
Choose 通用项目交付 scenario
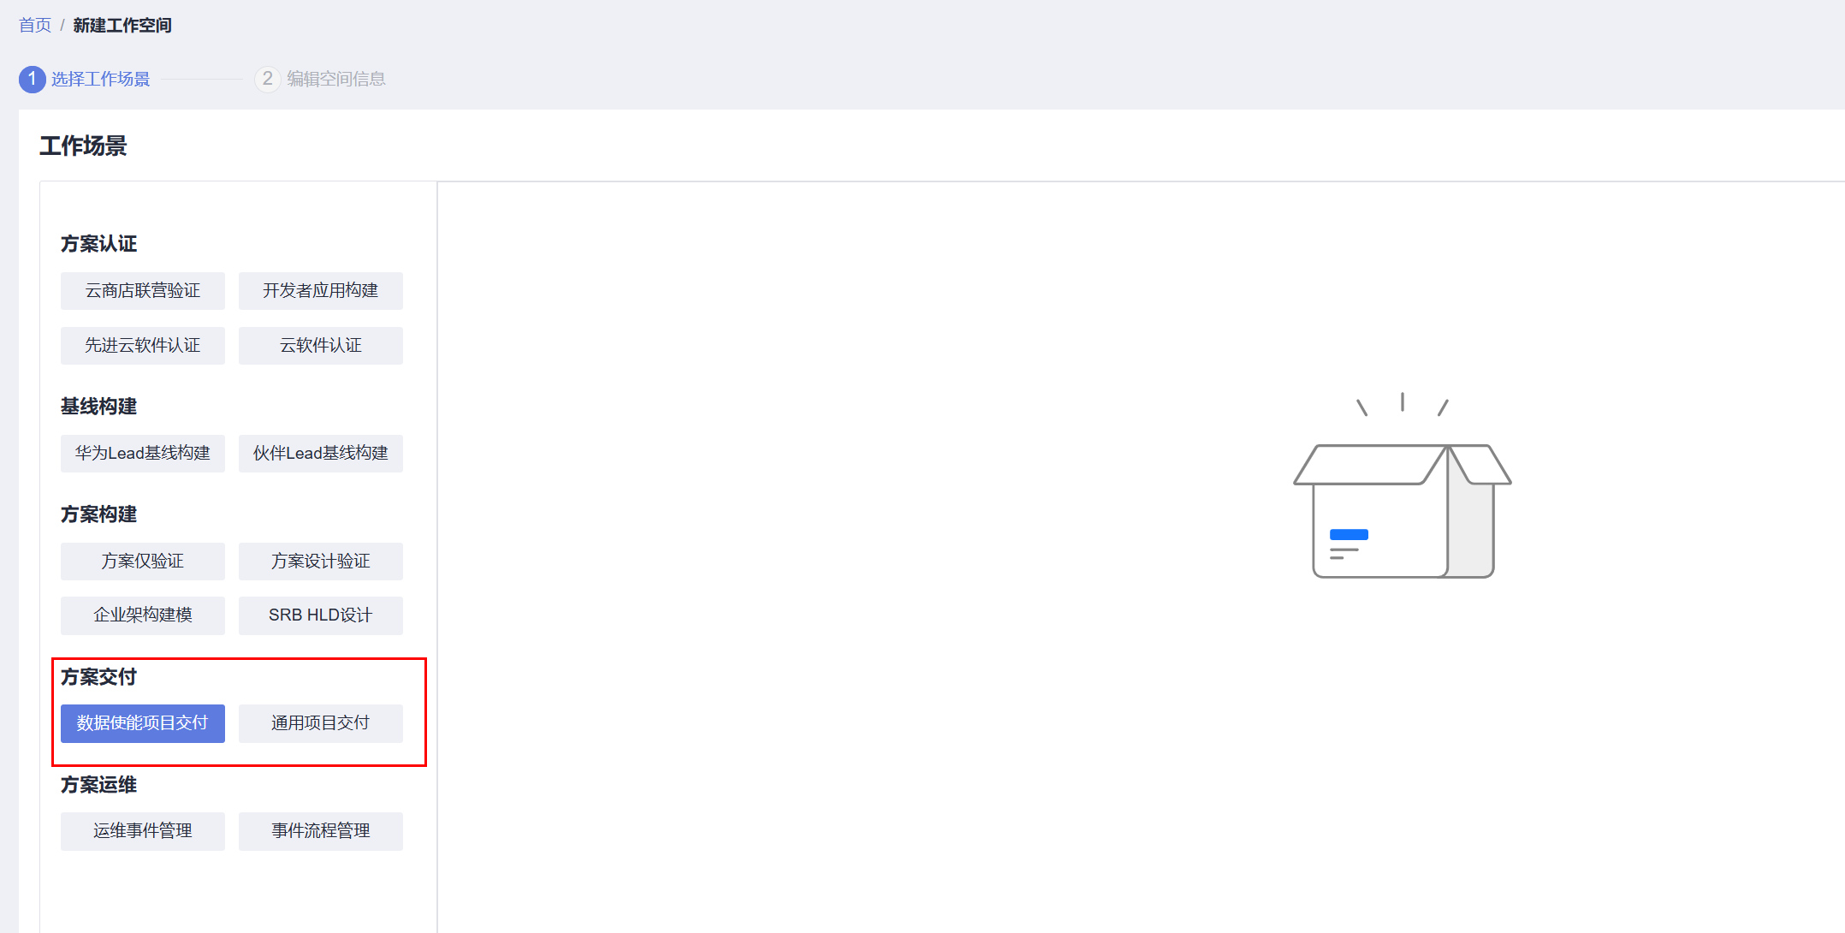pyautogui.click(x=321, y=723)
